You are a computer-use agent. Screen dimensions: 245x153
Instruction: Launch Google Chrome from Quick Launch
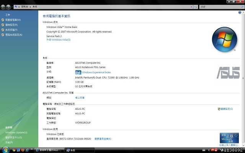(x=14, y=150)
